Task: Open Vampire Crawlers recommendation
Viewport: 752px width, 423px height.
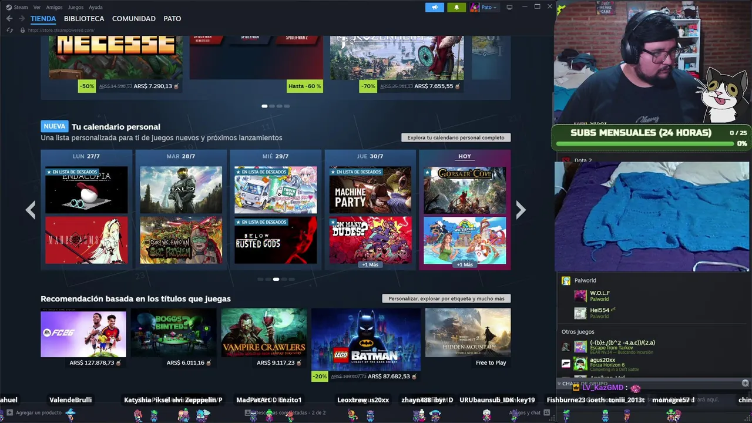Action: [x=264, y=333]
